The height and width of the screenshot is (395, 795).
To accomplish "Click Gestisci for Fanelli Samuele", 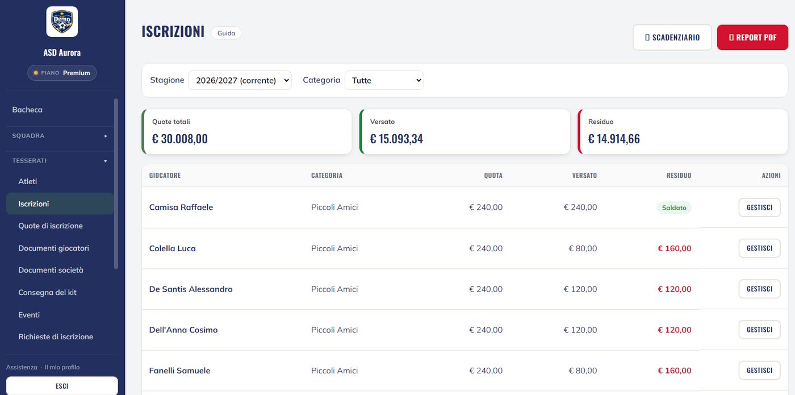I will click(759, 371).
